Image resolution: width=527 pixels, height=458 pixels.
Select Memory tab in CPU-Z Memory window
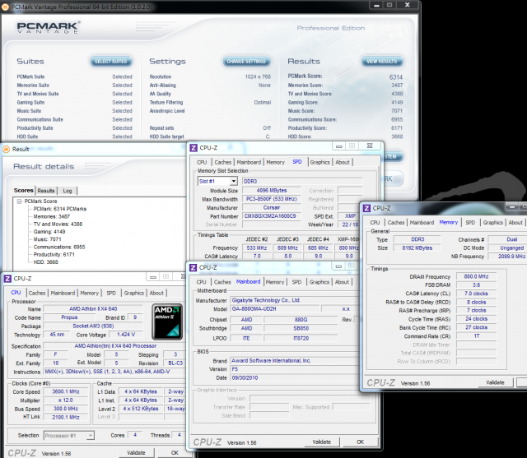click(449, 222)
